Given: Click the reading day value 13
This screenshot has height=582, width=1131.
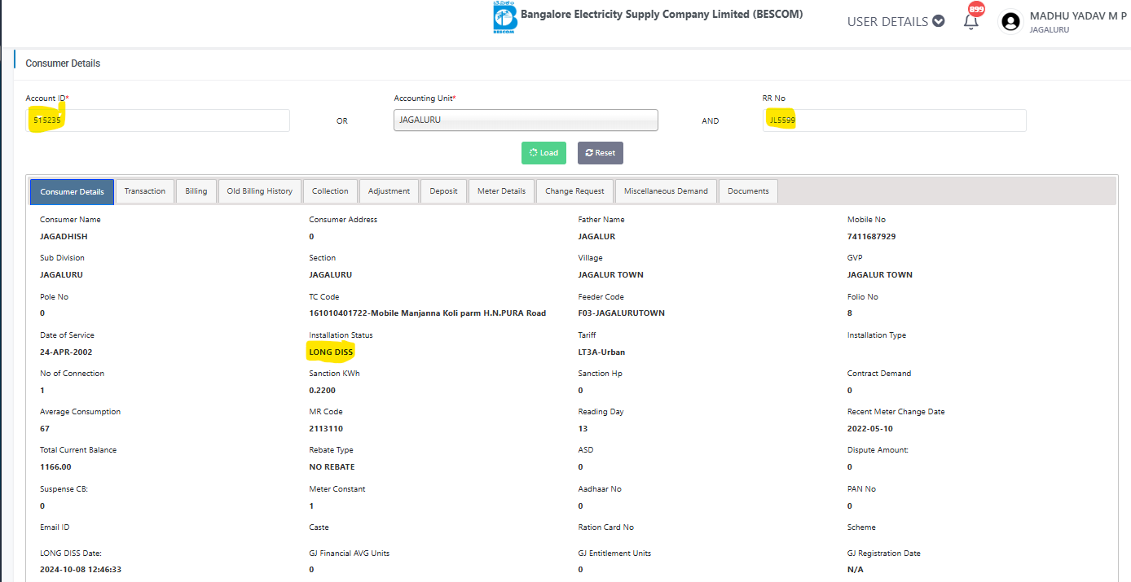Looking at the screenshot, I should (583, 429).
